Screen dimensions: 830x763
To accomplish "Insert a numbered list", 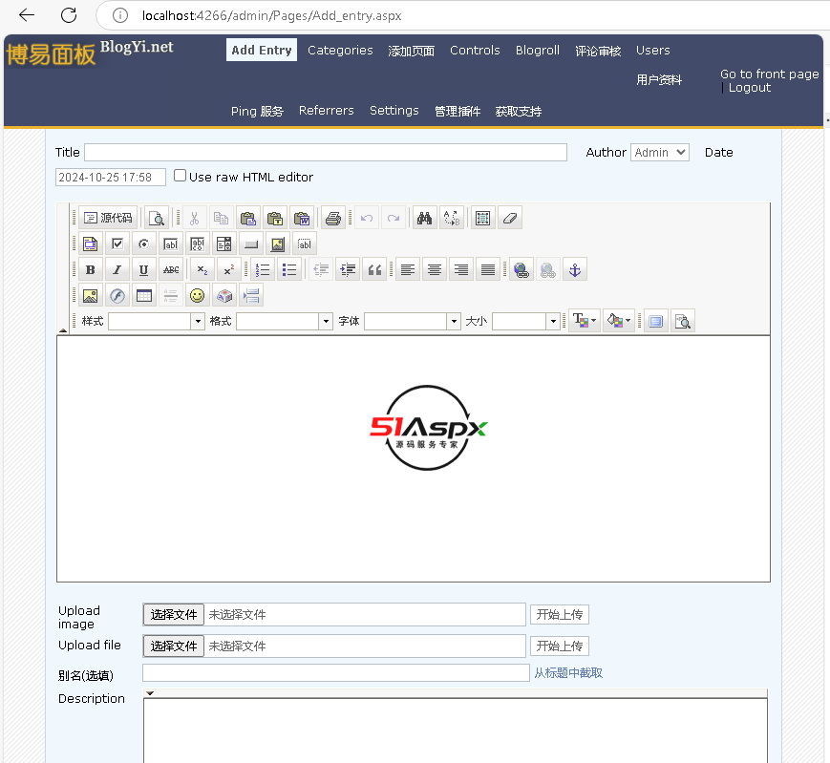I will coord(263,270).
